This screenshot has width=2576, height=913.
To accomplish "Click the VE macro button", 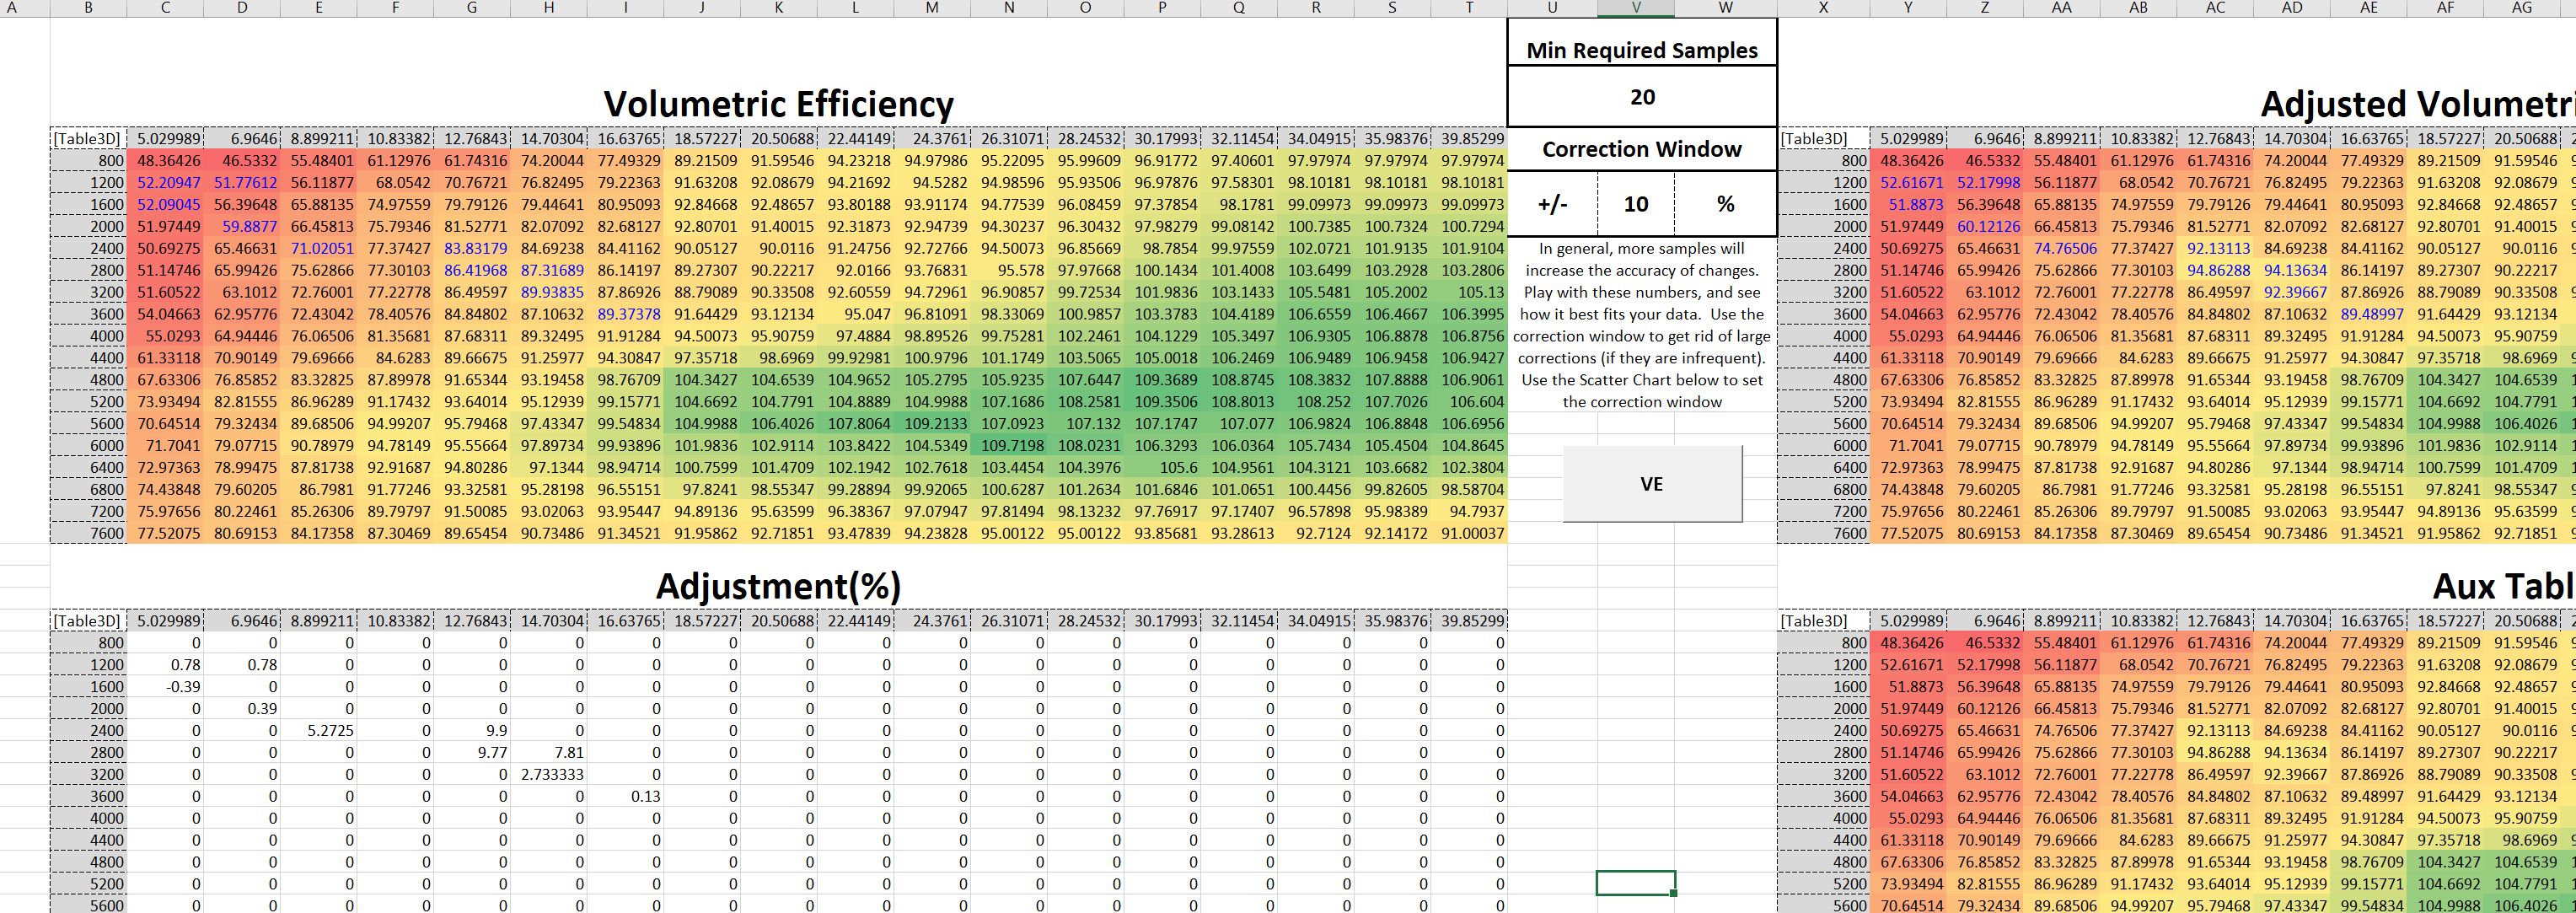I will [x=1651, y=484].
